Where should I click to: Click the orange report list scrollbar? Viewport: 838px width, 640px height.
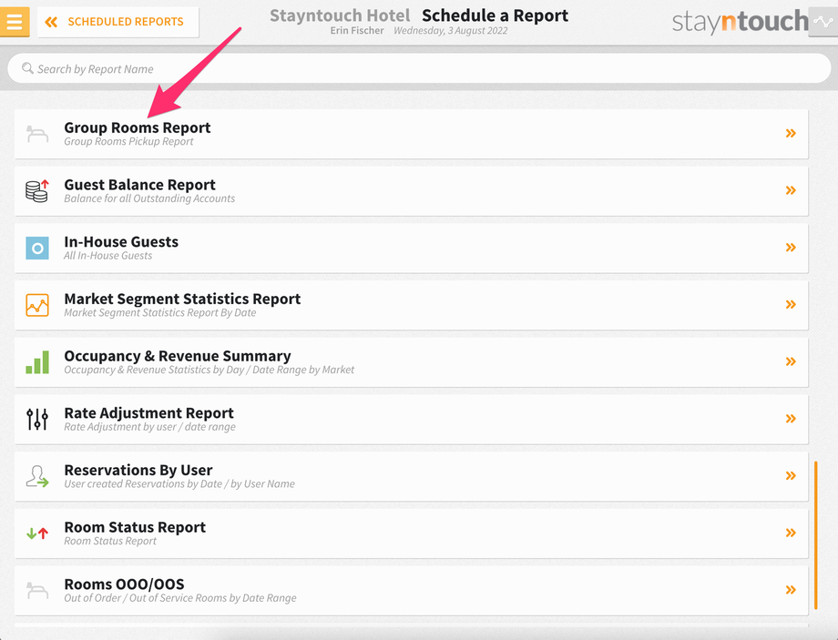[x=816, y=535]
